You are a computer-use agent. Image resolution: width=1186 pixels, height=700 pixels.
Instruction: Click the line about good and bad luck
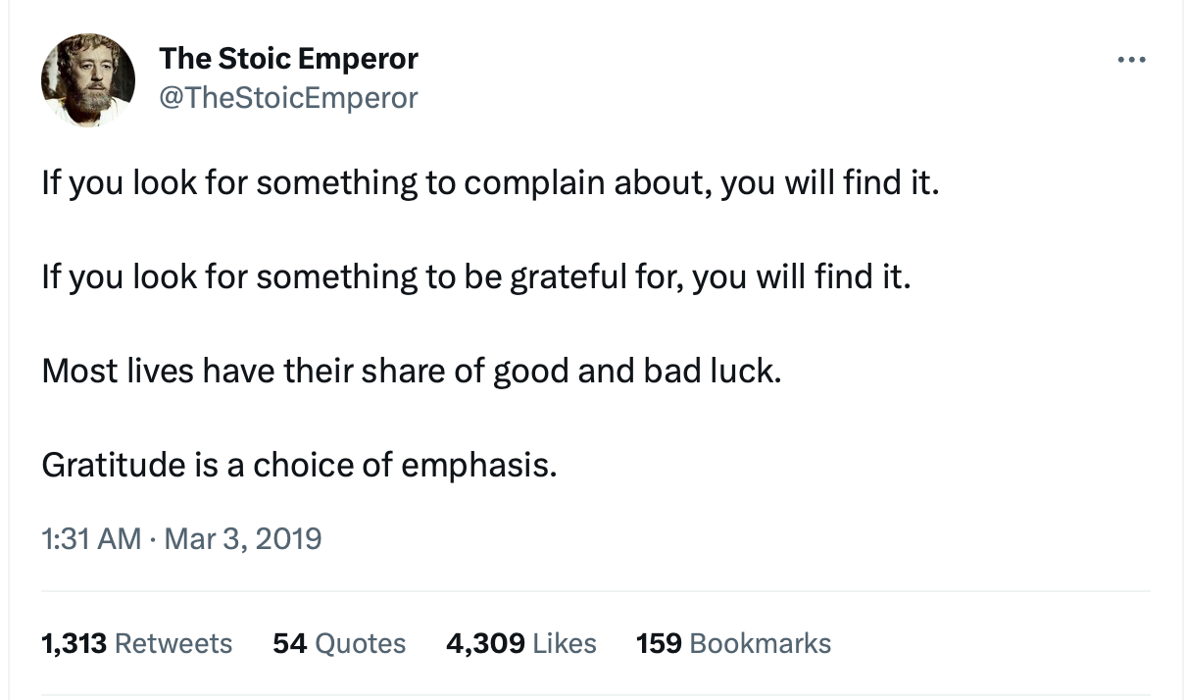(412, 372)
